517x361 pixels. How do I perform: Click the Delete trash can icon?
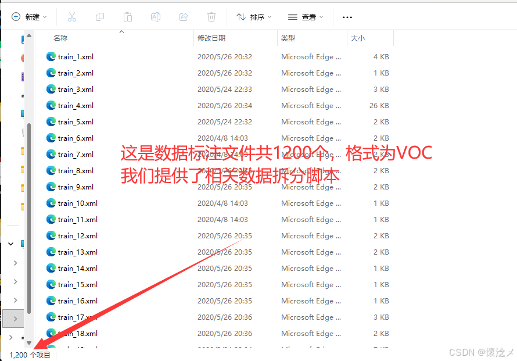coord(211,17)
